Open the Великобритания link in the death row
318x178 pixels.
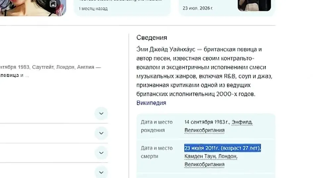point(204,164)
